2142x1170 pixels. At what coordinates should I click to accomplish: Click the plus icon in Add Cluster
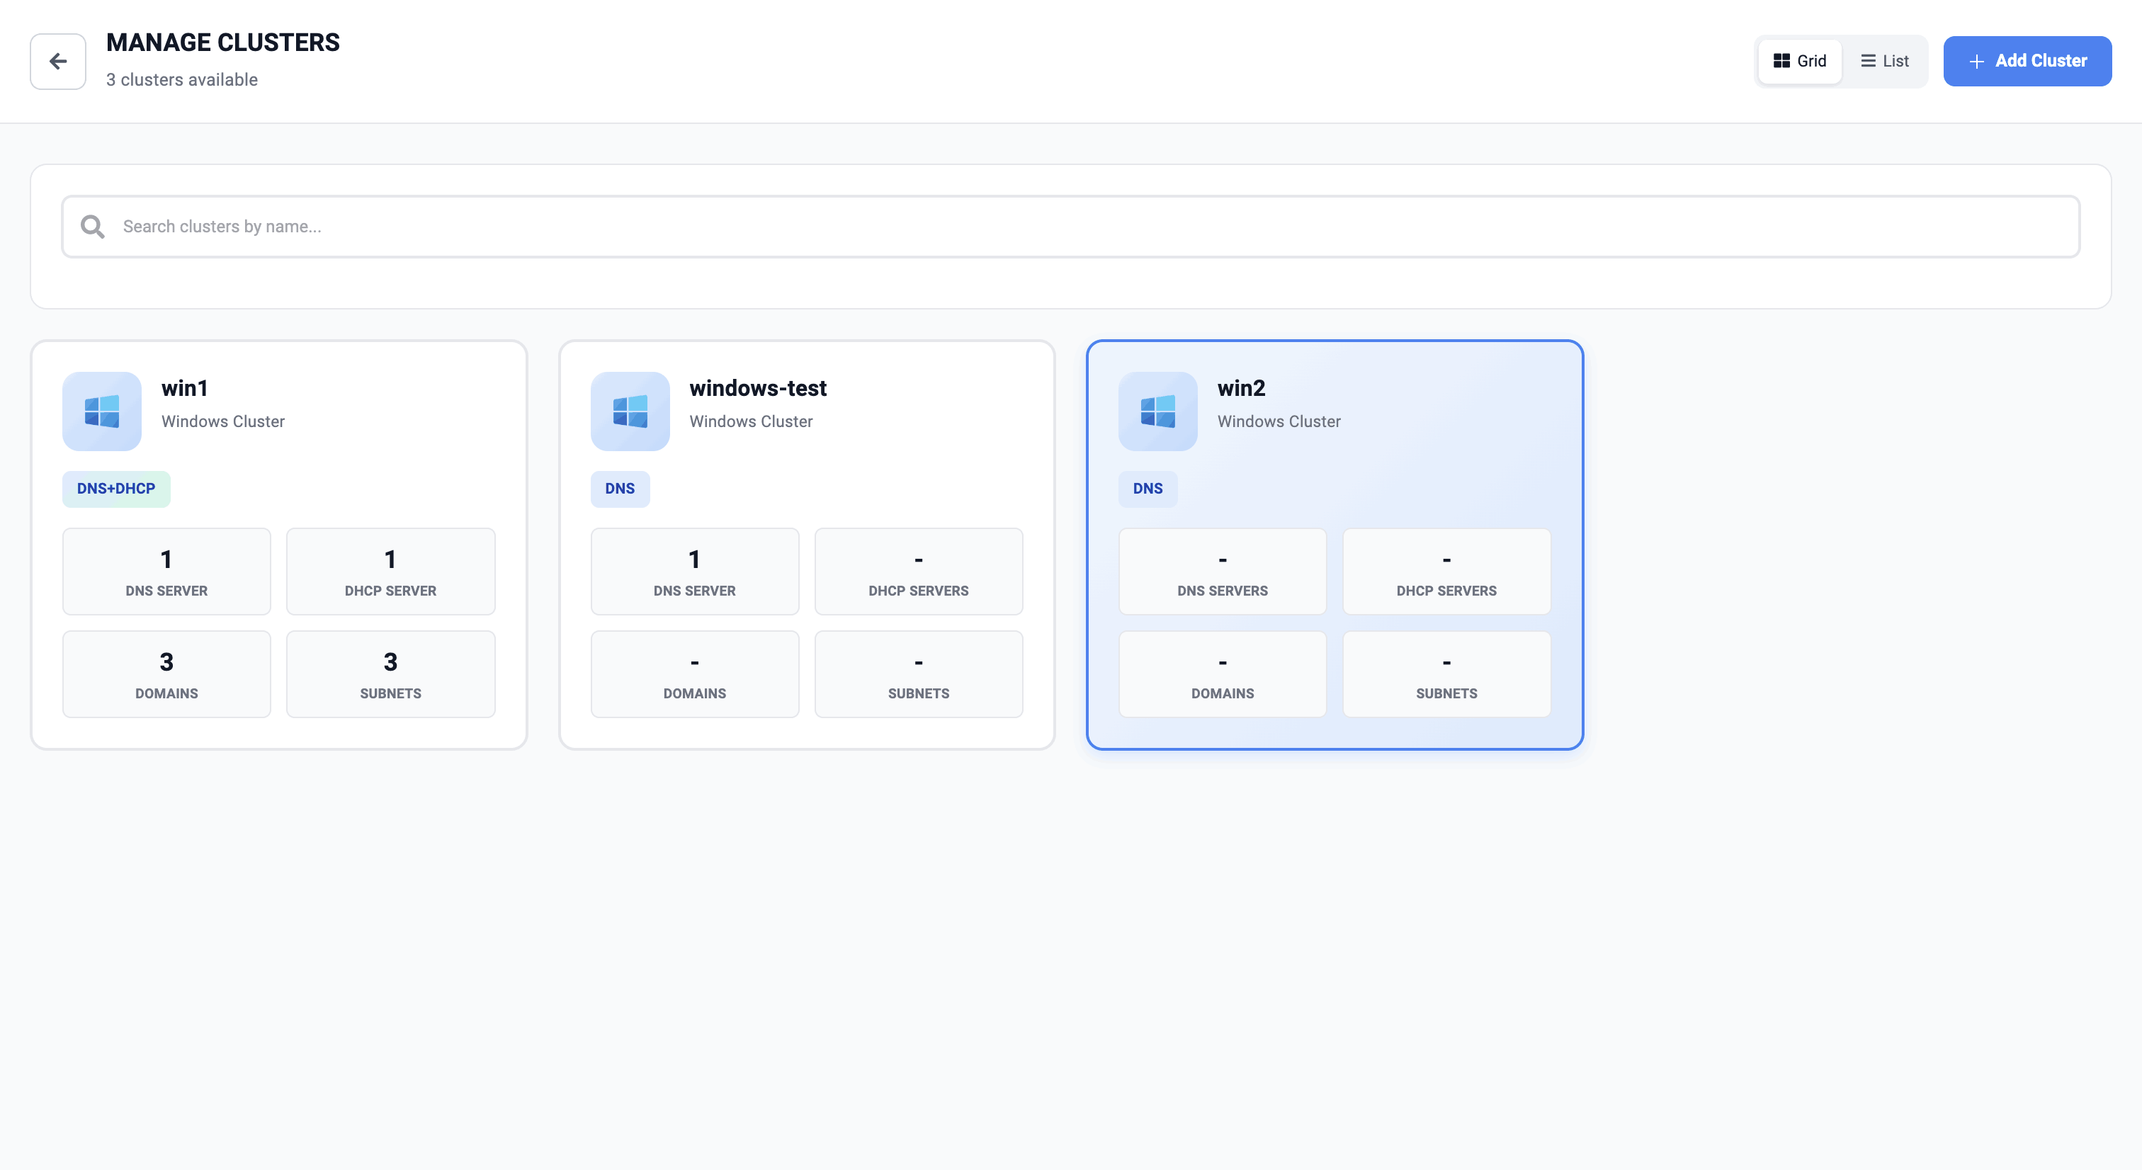pos(1976,62)
